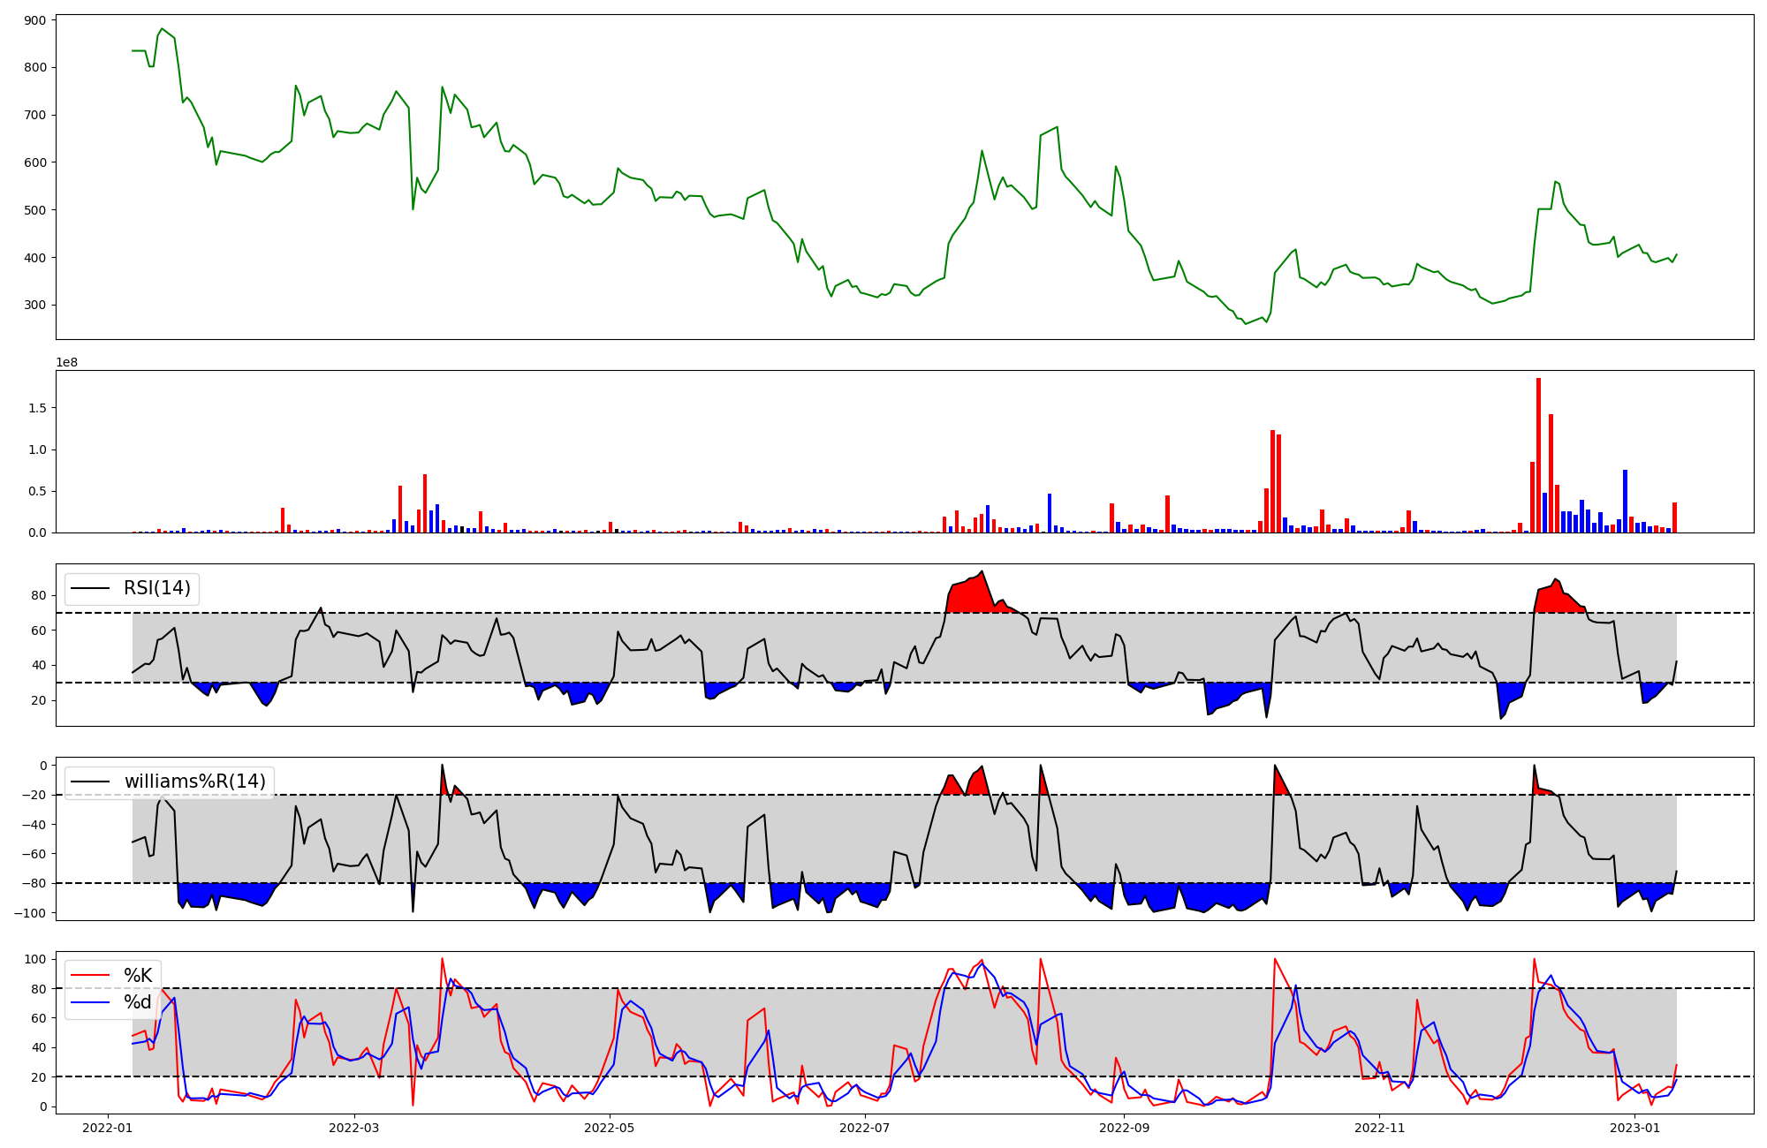
Task: Click the %d legend text
Action: 138,1002
